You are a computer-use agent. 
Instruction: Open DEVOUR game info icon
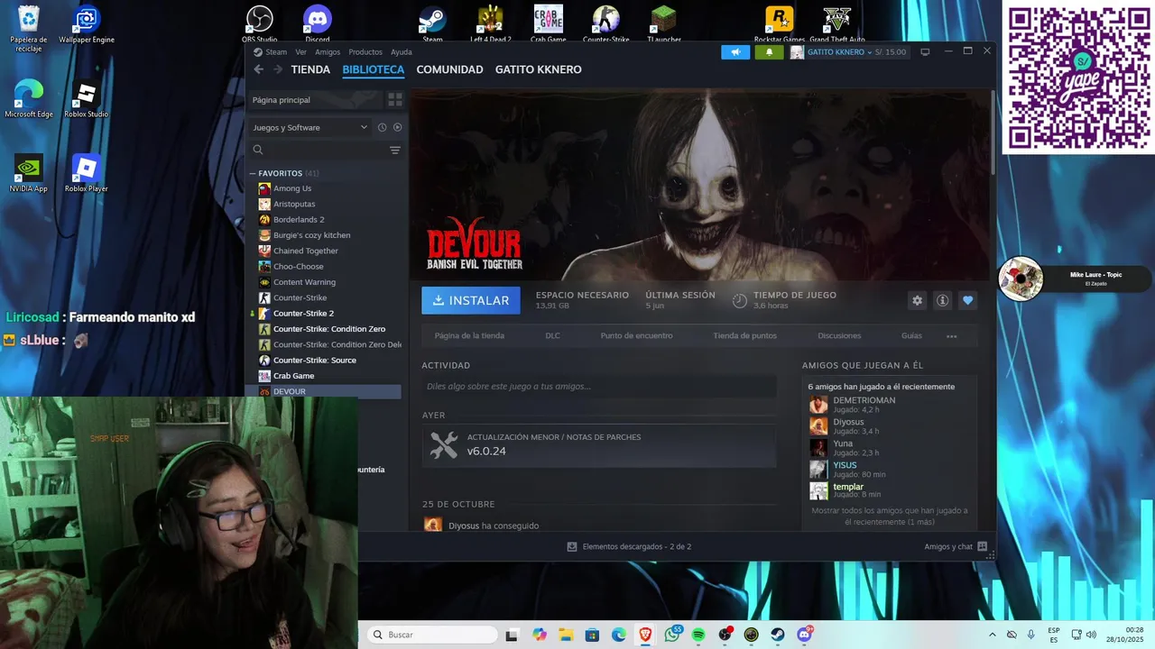click(x=942, y=300)
